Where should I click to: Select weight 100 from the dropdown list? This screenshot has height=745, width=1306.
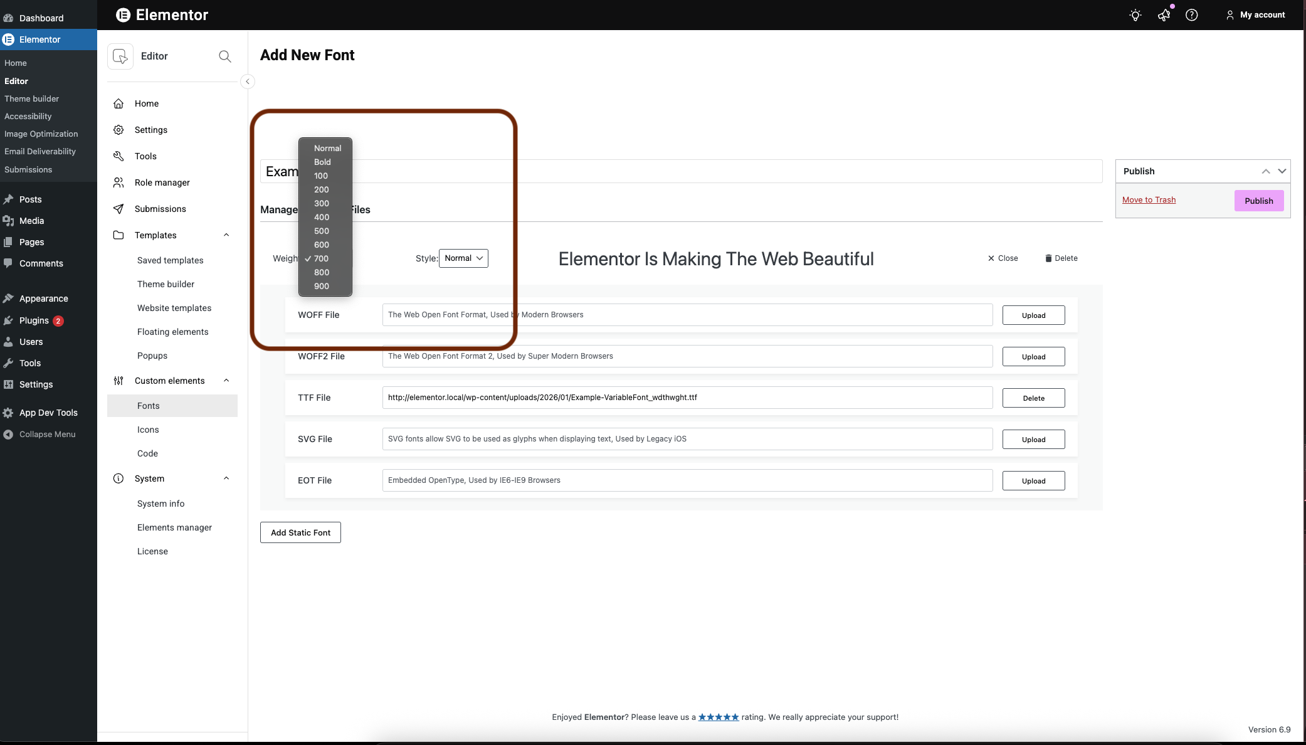pos(325,176)
